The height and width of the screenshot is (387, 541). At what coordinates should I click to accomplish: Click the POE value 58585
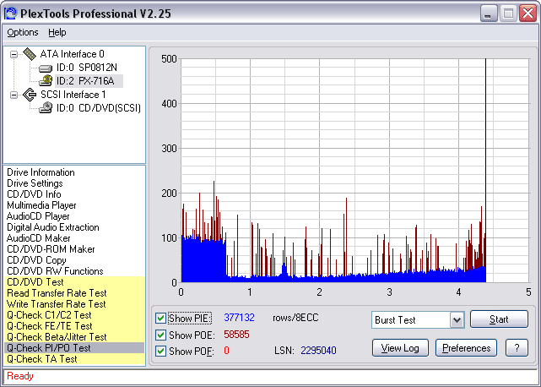(x=236, y=335)
